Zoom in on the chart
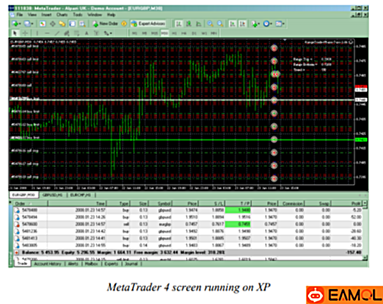This screenshot has width=383, height=304. [210, 24]
